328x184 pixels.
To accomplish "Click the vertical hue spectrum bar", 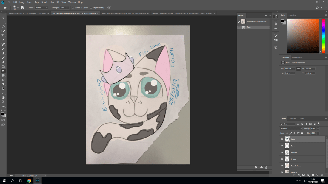I will pyautogui.click(x=323, y=36).
